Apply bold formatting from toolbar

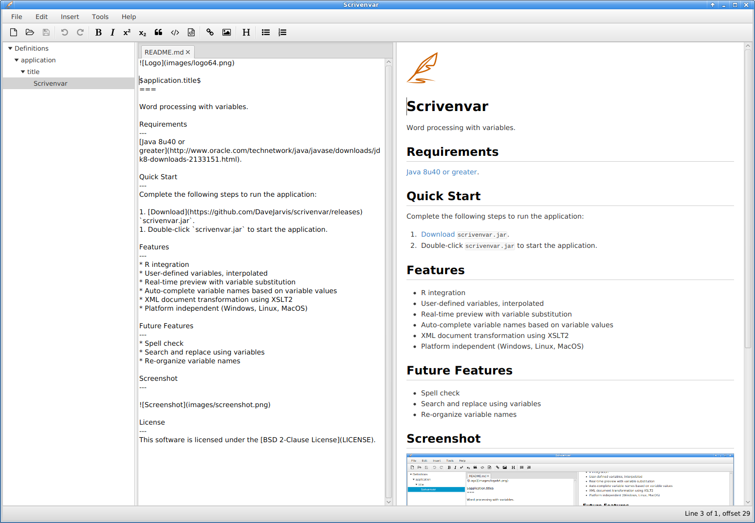(x=98, y=33)
